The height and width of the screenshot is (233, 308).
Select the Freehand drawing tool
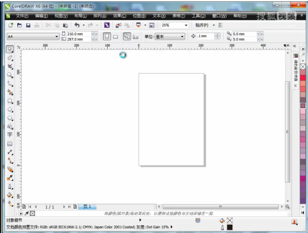(10, 84)
